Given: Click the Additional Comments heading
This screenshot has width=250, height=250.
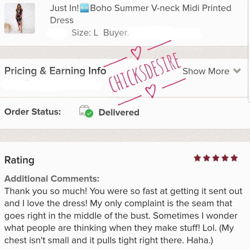Looking at the screenshot, I should pyautogui.click(x=52, y=179).
